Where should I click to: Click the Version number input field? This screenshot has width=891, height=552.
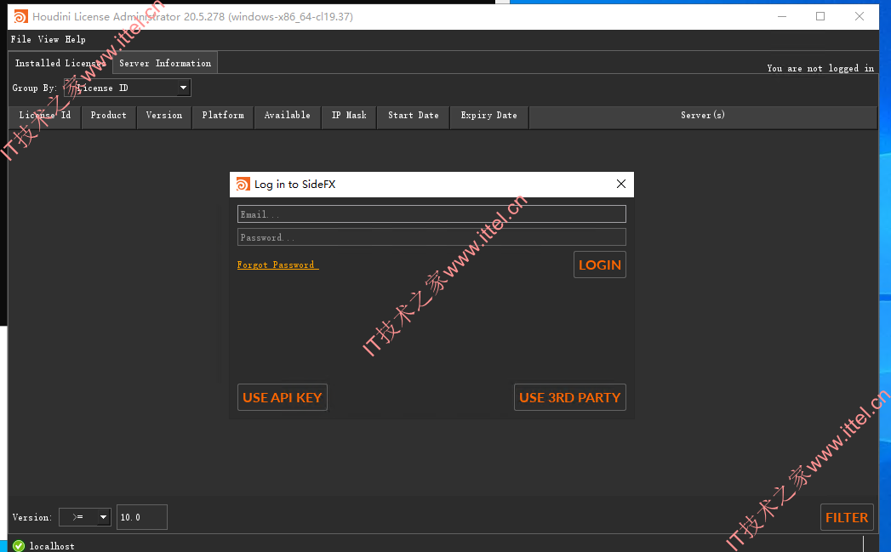(142, 517)
